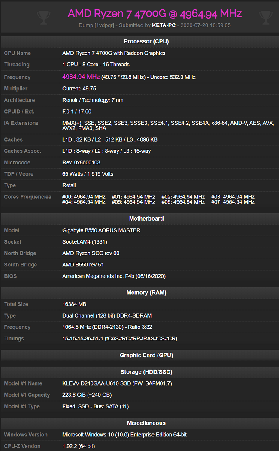
Task: Click core '#07: 4964.94 MHz'
Action: [233, 202]
